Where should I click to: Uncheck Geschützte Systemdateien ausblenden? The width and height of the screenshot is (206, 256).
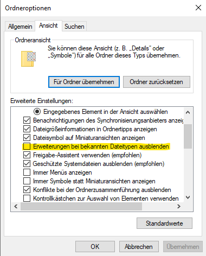pyautogui.click(x=27, y=164)
